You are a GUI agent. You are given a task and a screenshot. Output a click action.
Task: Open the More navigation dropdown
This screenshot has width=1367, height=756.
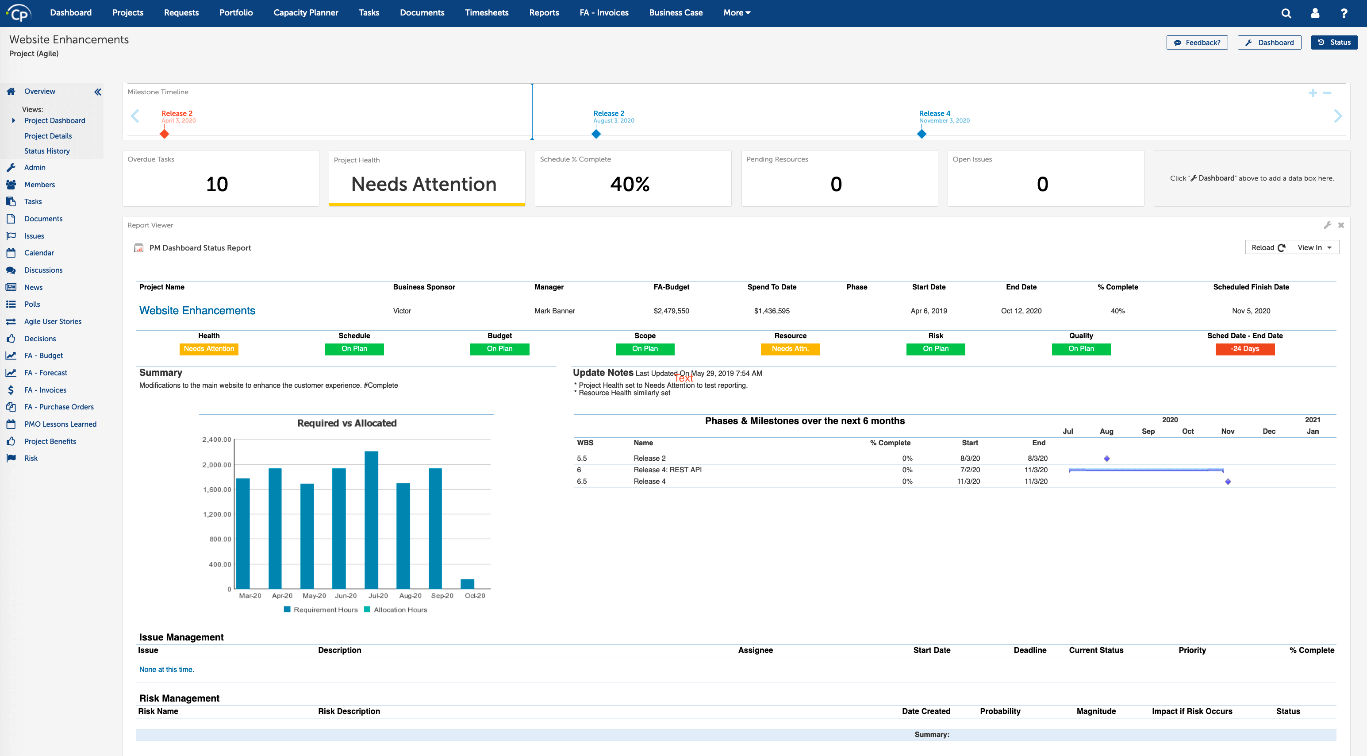click(737, 12)
